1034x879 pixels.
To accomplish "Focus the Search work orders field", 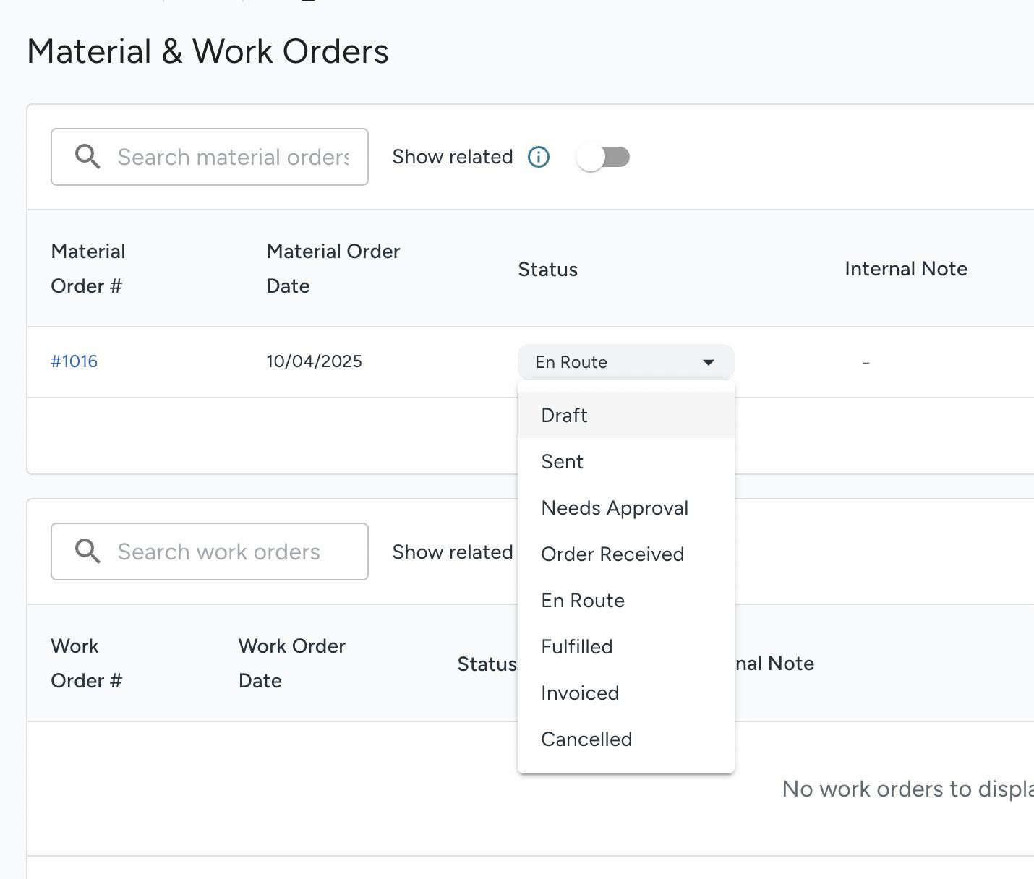I will 233,552.
